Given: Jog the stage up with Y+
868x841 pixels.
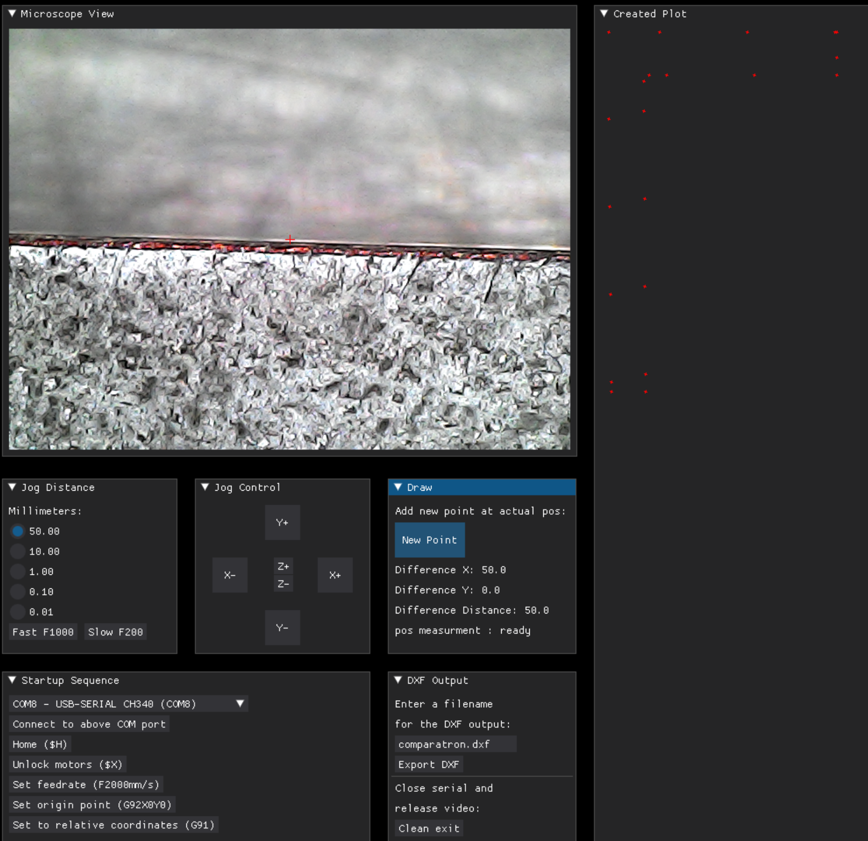Looking at the screenshot, I should pyautogui.click(x=283, y=522).
